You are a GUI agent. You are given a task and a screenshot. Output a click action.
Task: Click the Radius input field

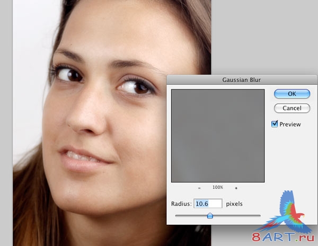pyautogui.click(x=208, y=204)
